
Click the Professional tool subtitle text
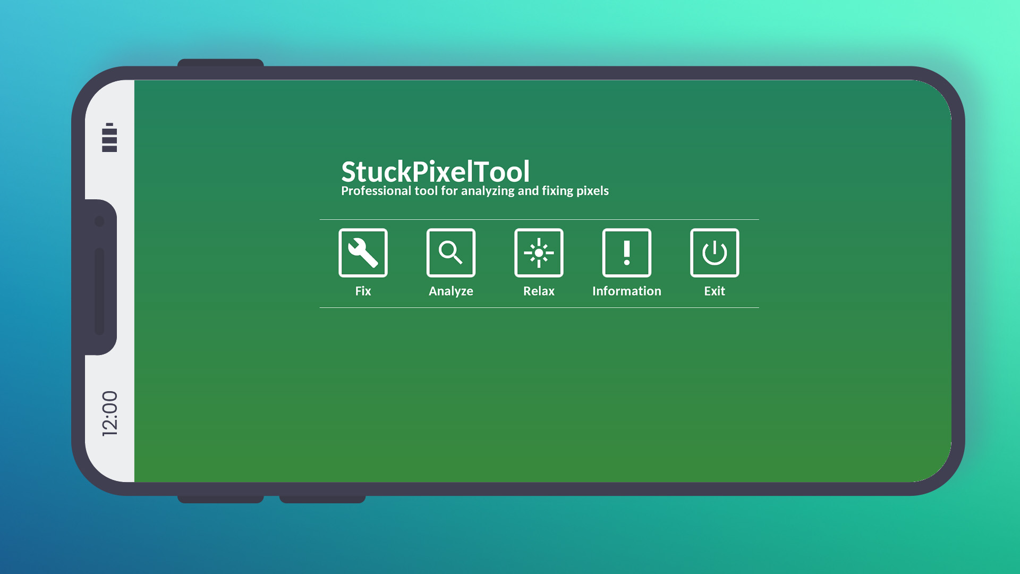pos(474,191)
